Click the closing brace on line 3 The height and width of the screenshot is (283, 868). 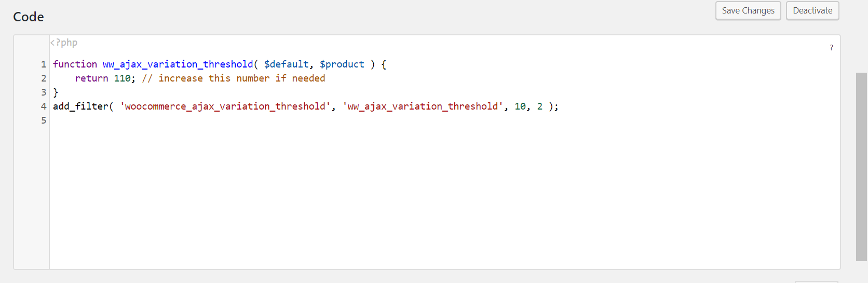pyautogui.click(x=56, y=92)
